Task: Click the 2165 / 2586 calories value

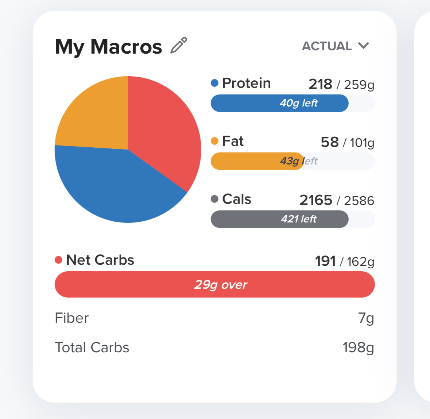Action: 337,200
